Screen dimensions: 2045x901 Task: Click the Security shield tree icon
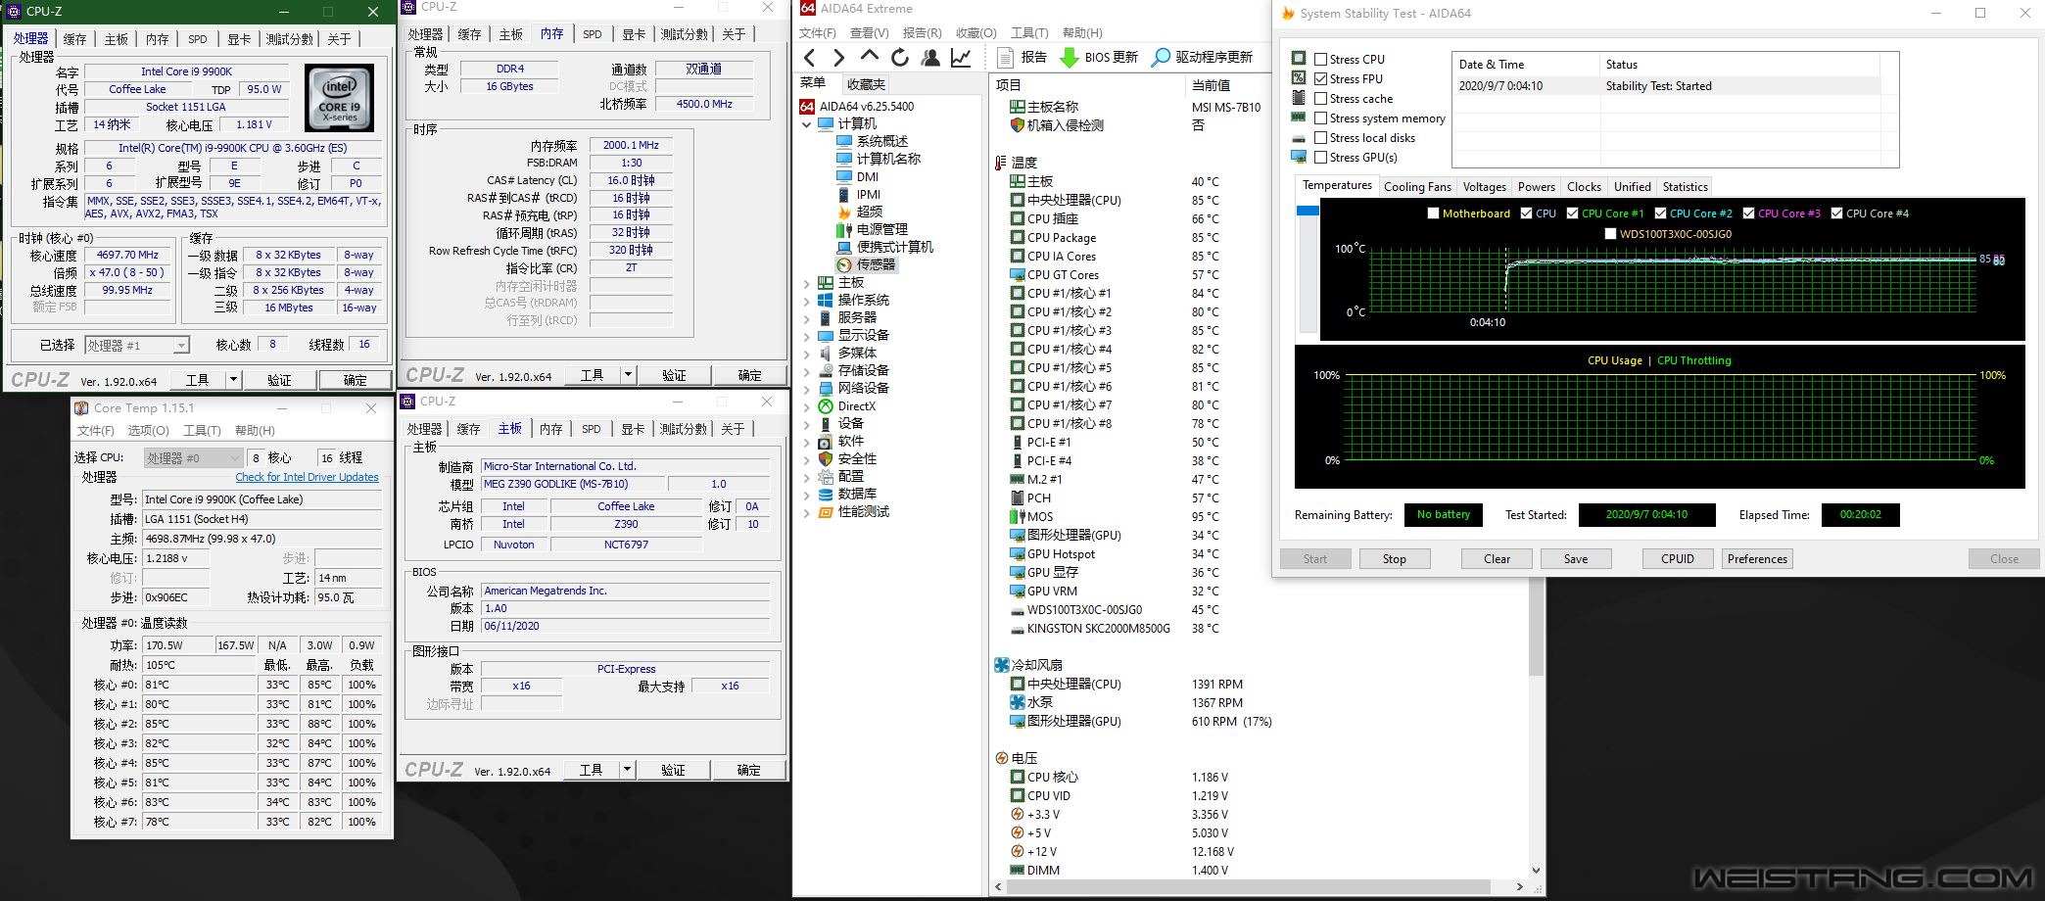826,459
